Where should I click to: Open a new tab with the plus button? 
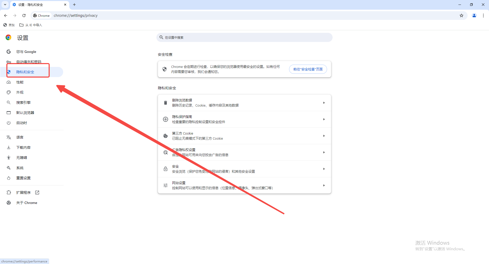click(x=74, y=5)
